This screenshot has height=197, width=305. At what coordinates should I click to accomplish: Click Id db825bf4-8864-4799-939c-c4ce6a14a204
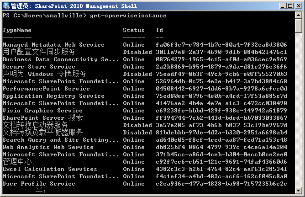[221, 147]
